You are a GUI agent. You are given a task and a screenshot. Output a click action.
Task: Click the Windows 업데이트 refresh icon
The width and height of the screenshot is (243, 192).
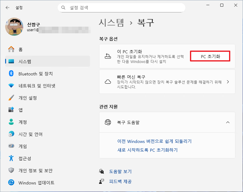tap(11, 182)
